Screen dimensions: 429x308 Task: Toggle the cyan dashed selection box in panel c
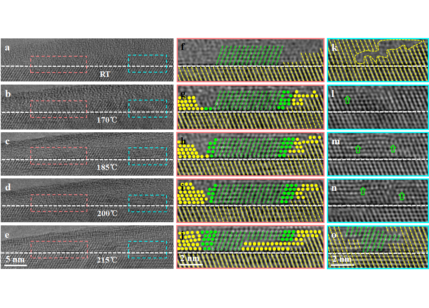point(148,156)
